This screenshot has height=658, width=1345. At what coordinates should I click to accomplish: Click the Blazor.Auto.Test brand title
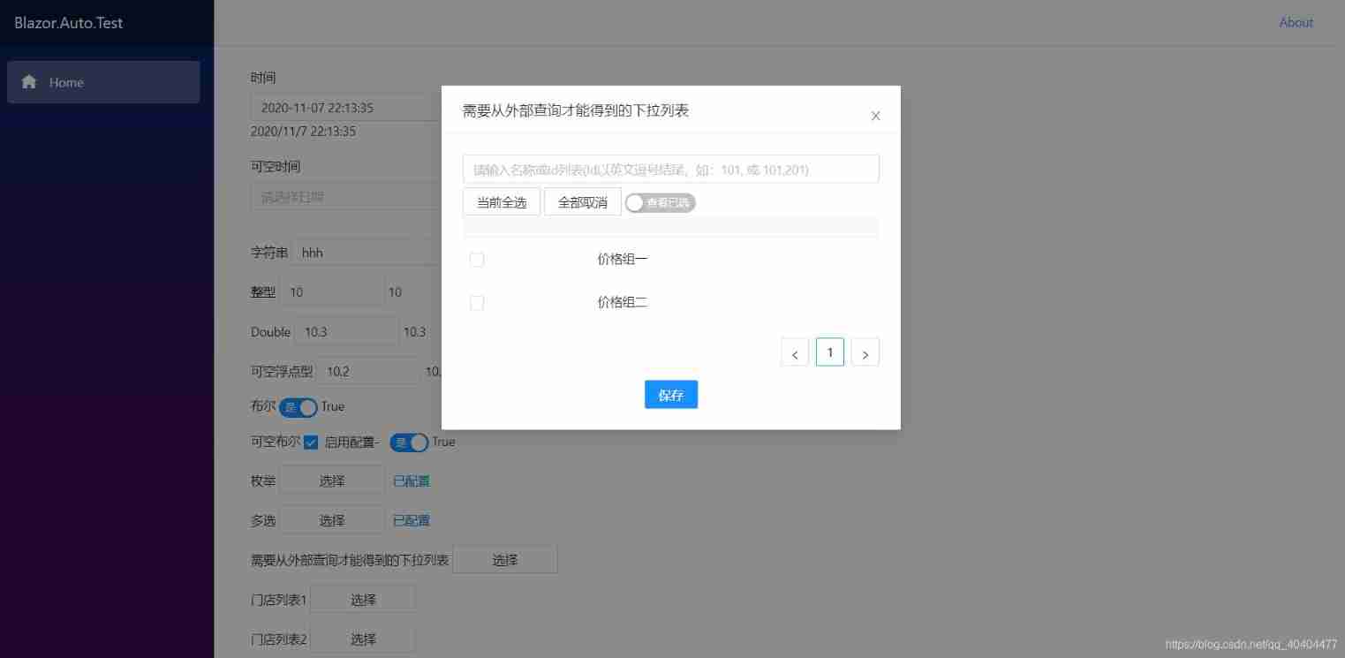click(69, 23)
